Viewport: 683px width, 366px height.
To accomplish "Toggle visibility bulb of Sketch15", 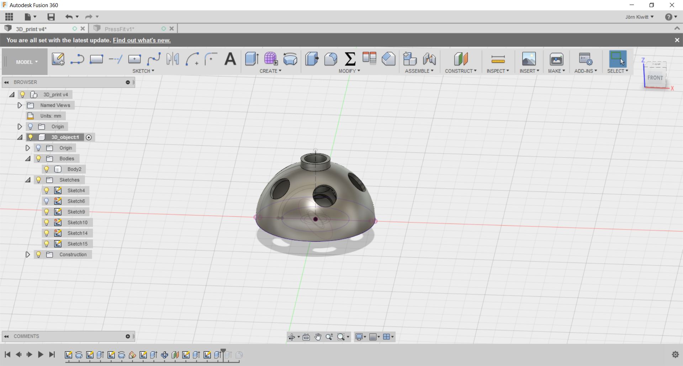I will pos(47,244).
